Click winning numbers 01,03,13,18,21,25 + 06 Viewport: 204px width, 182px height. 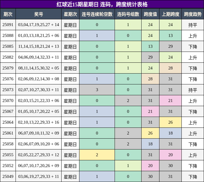click(38, 35)
